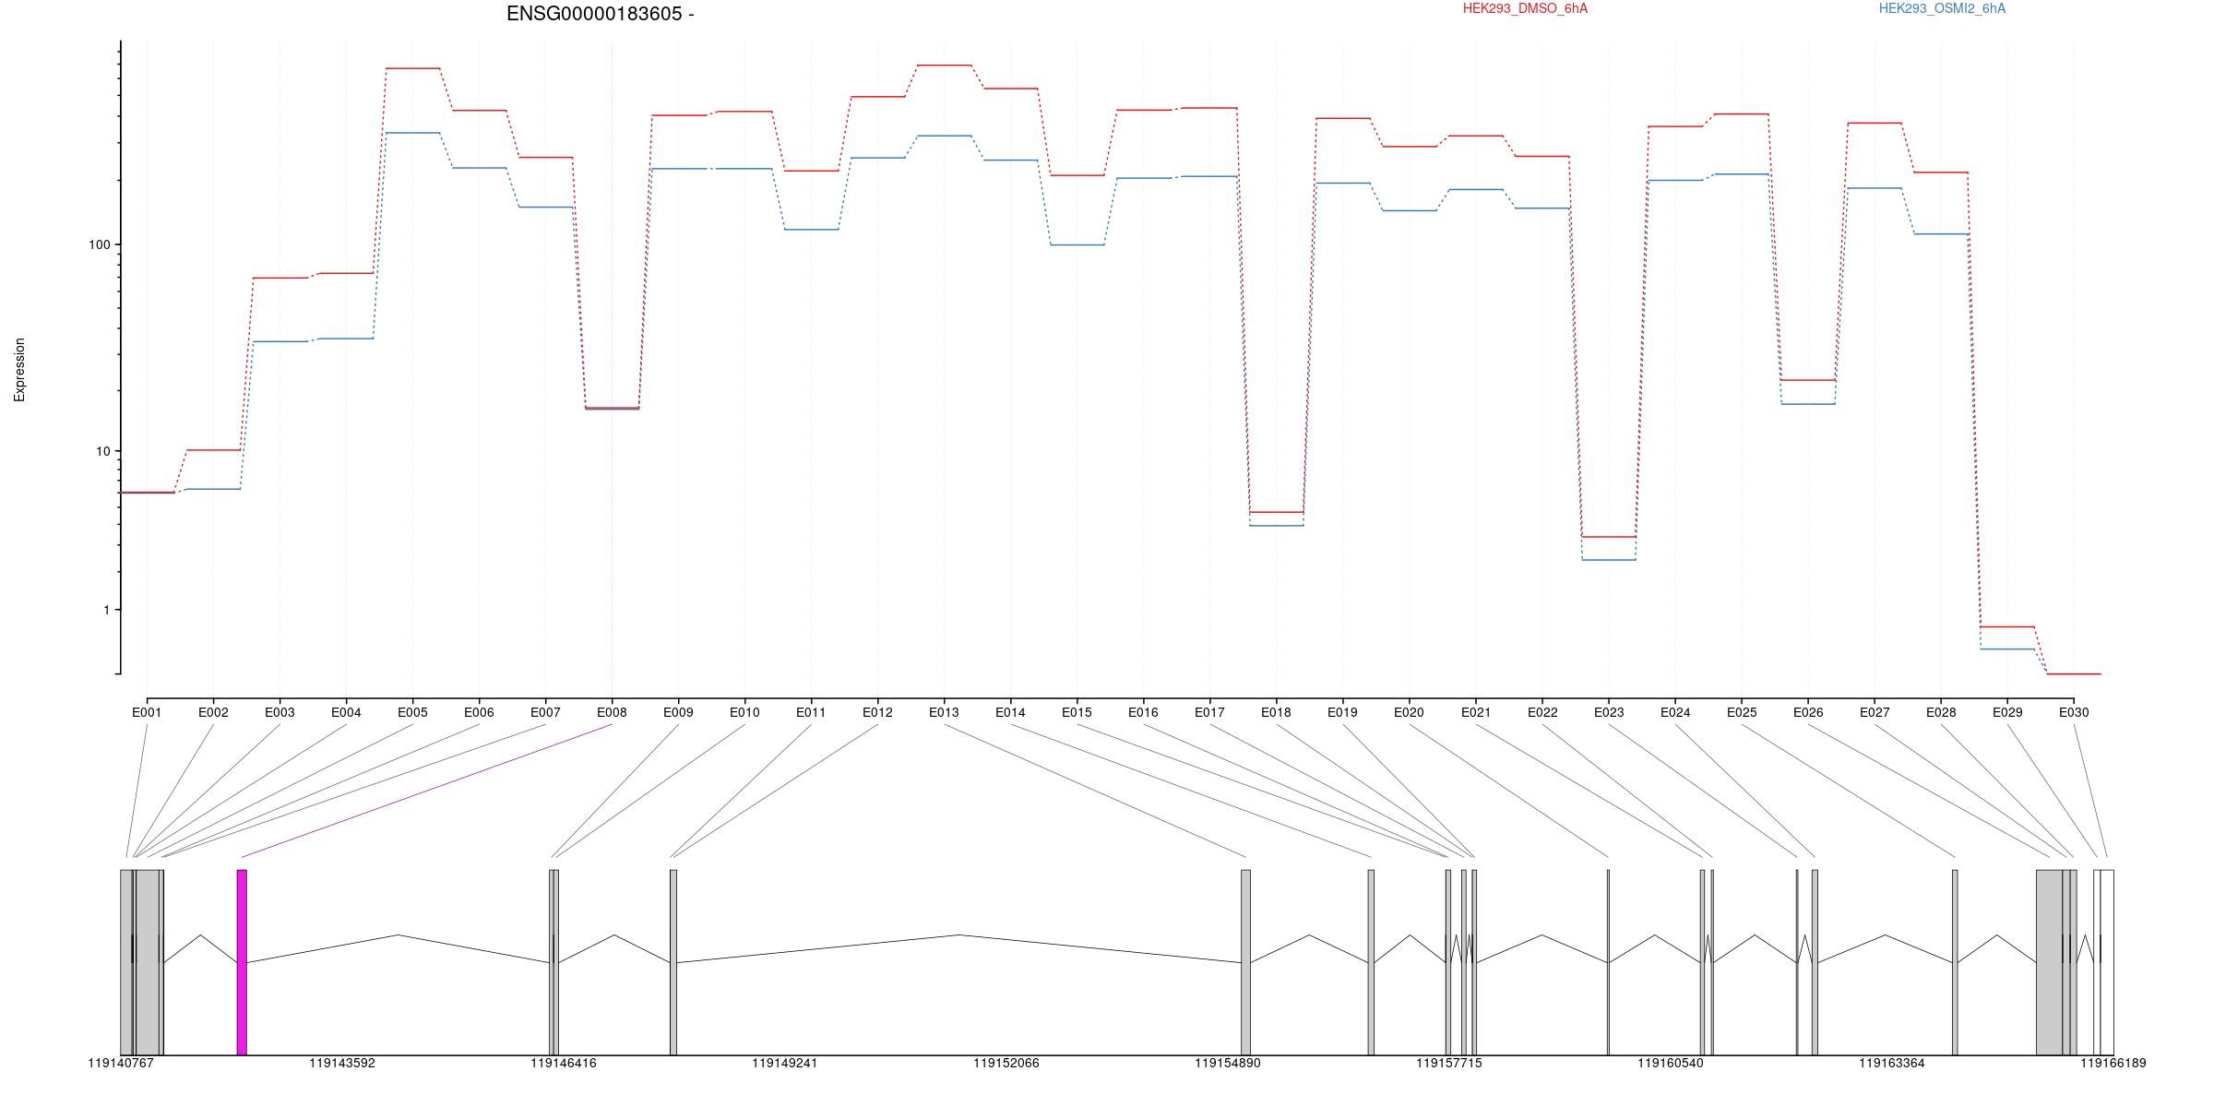
Task: Click genomic coordinate 119152066
Action: point(1006,1064)
